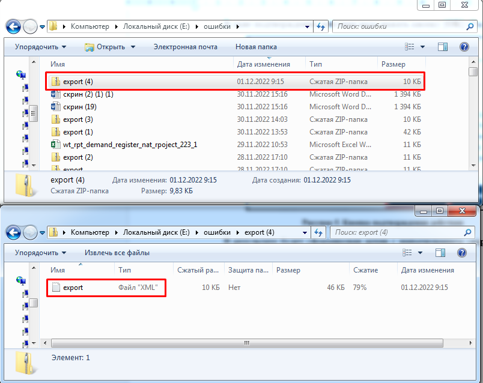This screenshot has width=483, height=383.
Task: Click the export XML file in the archive window
Action: pyautogui.click(x=74, y=288)
